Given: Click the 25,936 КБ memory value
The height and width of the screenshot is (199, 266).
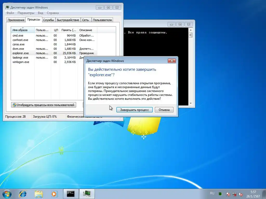Looking at the screenshot, I should pos(69,53).
